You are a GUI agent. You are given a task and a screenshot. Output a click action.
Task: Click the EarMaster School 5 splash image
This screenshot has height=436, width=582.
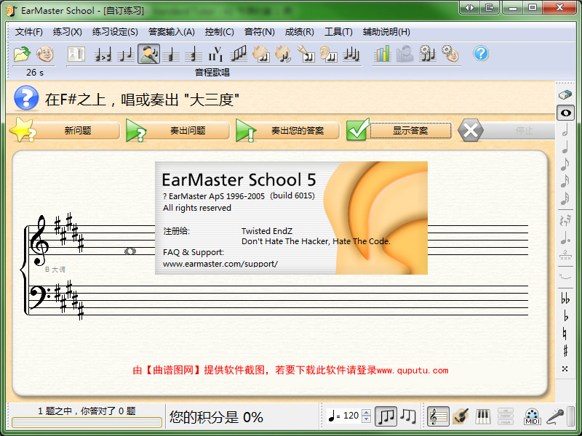pos(291,218)
